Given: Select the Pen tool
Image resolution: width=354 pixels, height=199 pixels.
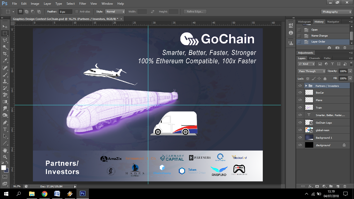Looking at the screenshot, I should (x=5, y=122).
